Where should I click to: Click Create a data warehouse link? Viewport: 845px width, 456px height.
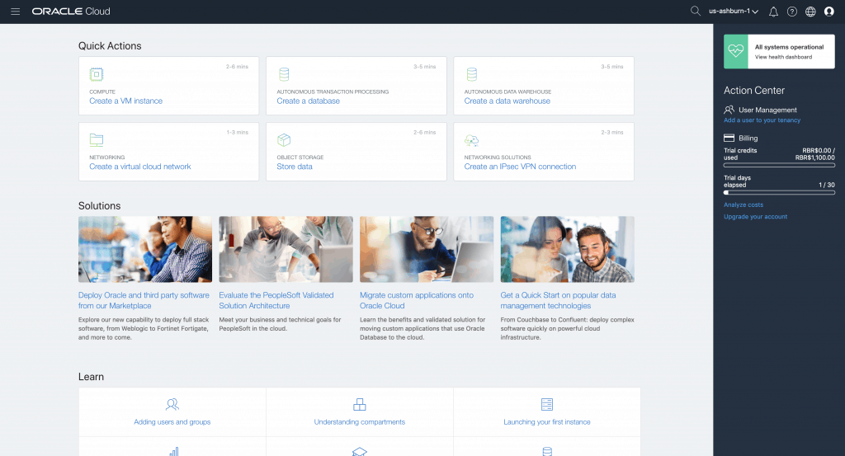(x=507, y=101)
